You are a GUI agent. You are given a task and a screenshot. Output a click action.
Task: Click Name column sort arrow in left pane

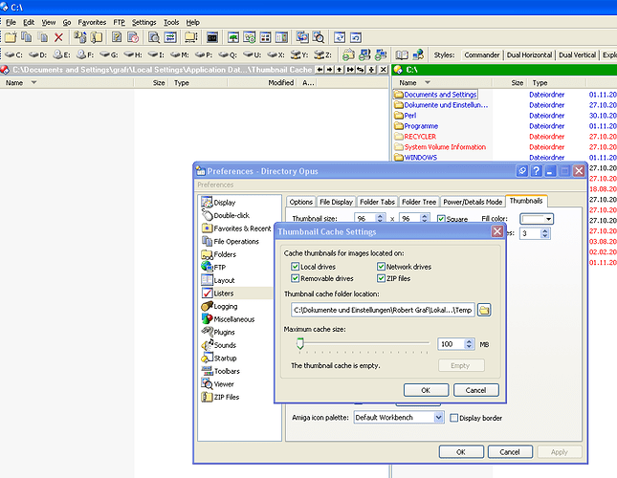[33, 82]
